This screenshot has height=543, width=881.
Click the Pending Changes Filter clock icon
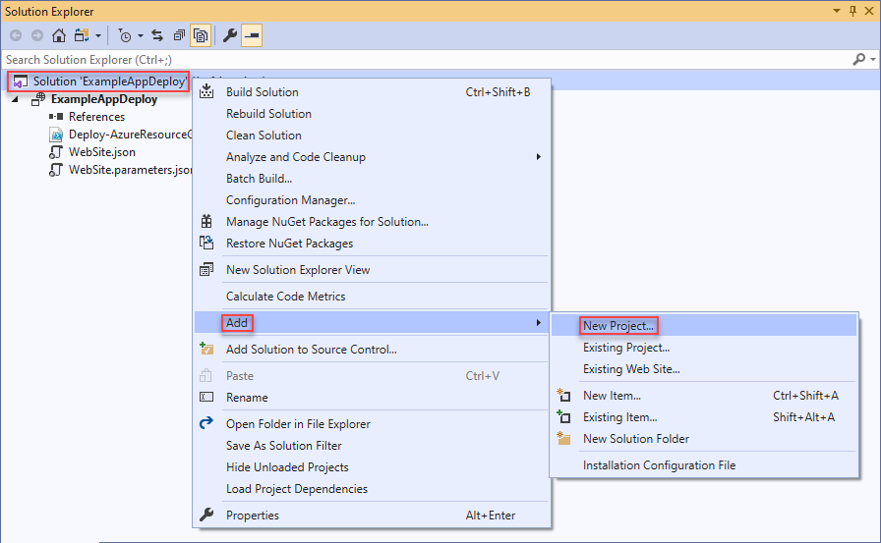click(x=125, y=36)
